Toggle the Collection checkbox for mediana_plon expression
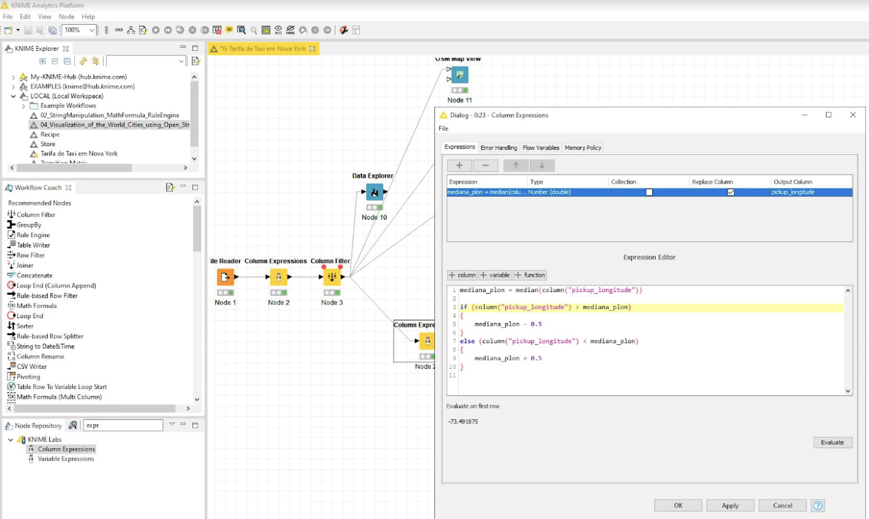 point(649,192)
